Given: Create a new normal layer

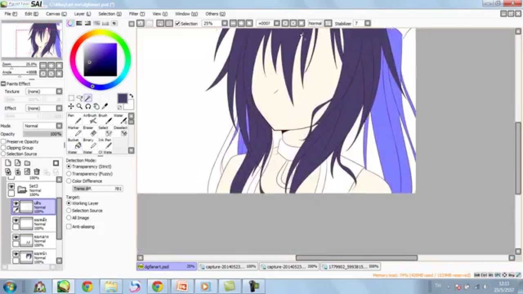Looking at the screenshot, I should click(8, 163).
